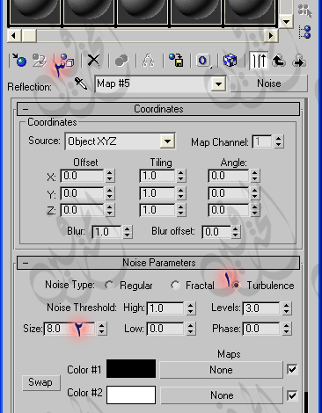The width and height of the screenshot is (322, 413).
Task: Click Assign Material to Selection icon
Action: 65,61
